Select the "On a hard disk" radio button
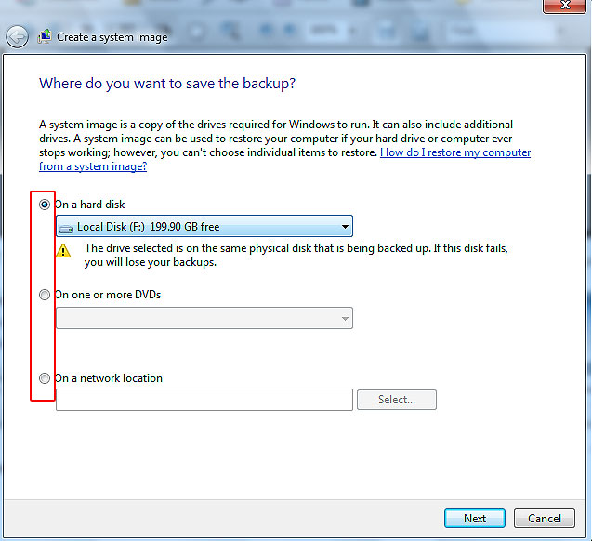This screenshot has height=541, width=592. coord(45,205)
